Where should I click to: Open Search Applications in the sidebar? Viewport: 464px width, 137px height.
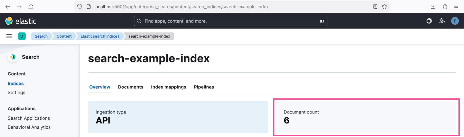coord(29,118)
